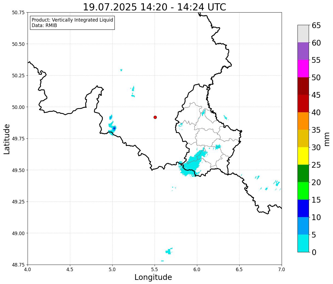Select the yellow 25-30 colorbar segment
The height and width of the screenshot is (284, 333).
point(303,156)
